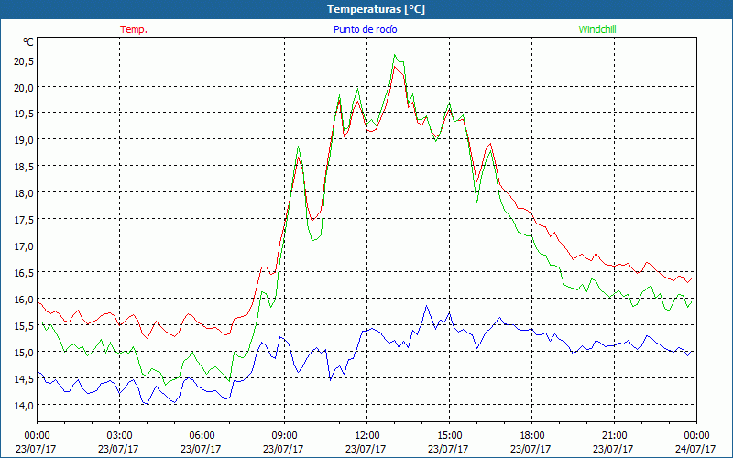This screenshot has height=458, width=733.
Task: Click the 19,0 y-axis value
Action: 24,140
